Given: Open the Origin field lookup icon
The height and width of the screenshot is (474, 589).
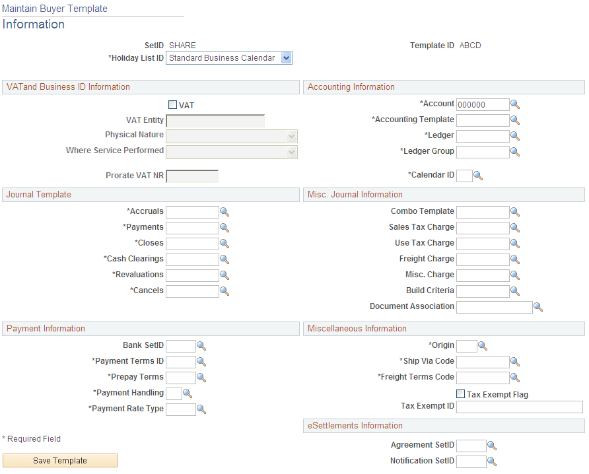Looking at the screenshot, I should 482,345.
